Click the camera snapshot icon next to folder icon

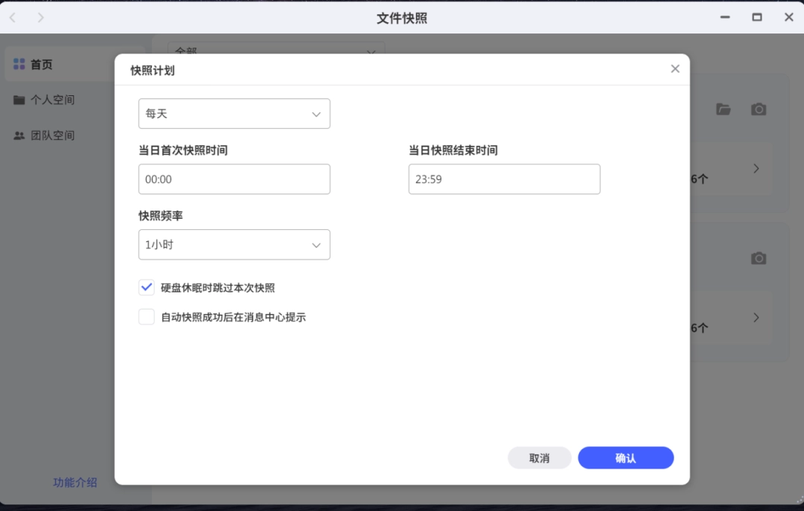tap(758, 109)
